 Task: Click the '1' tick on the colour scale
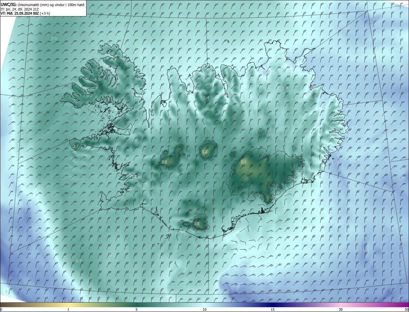click(68, 309)
